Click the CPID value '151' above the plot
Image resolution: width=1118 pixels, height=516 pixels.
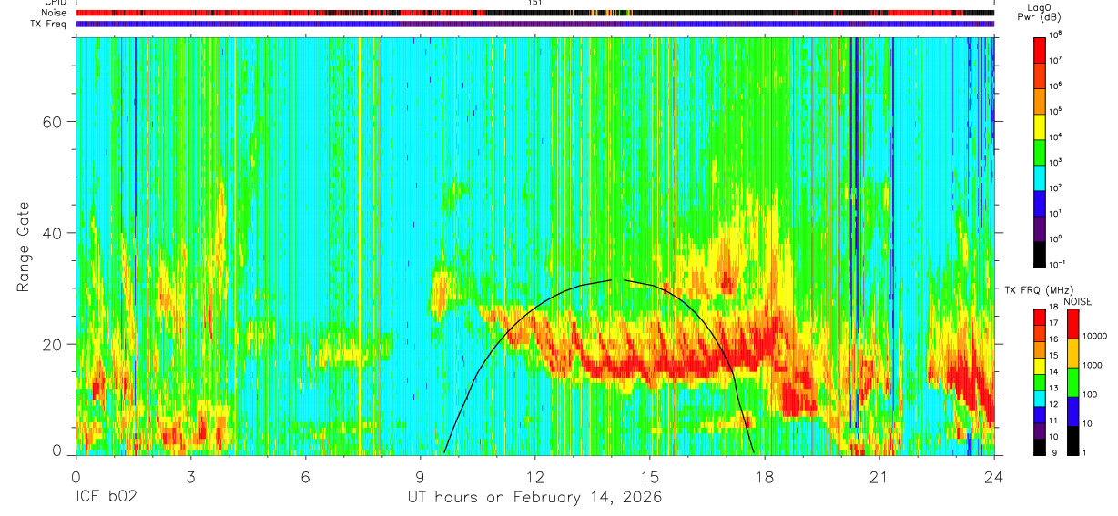(534, 3)
